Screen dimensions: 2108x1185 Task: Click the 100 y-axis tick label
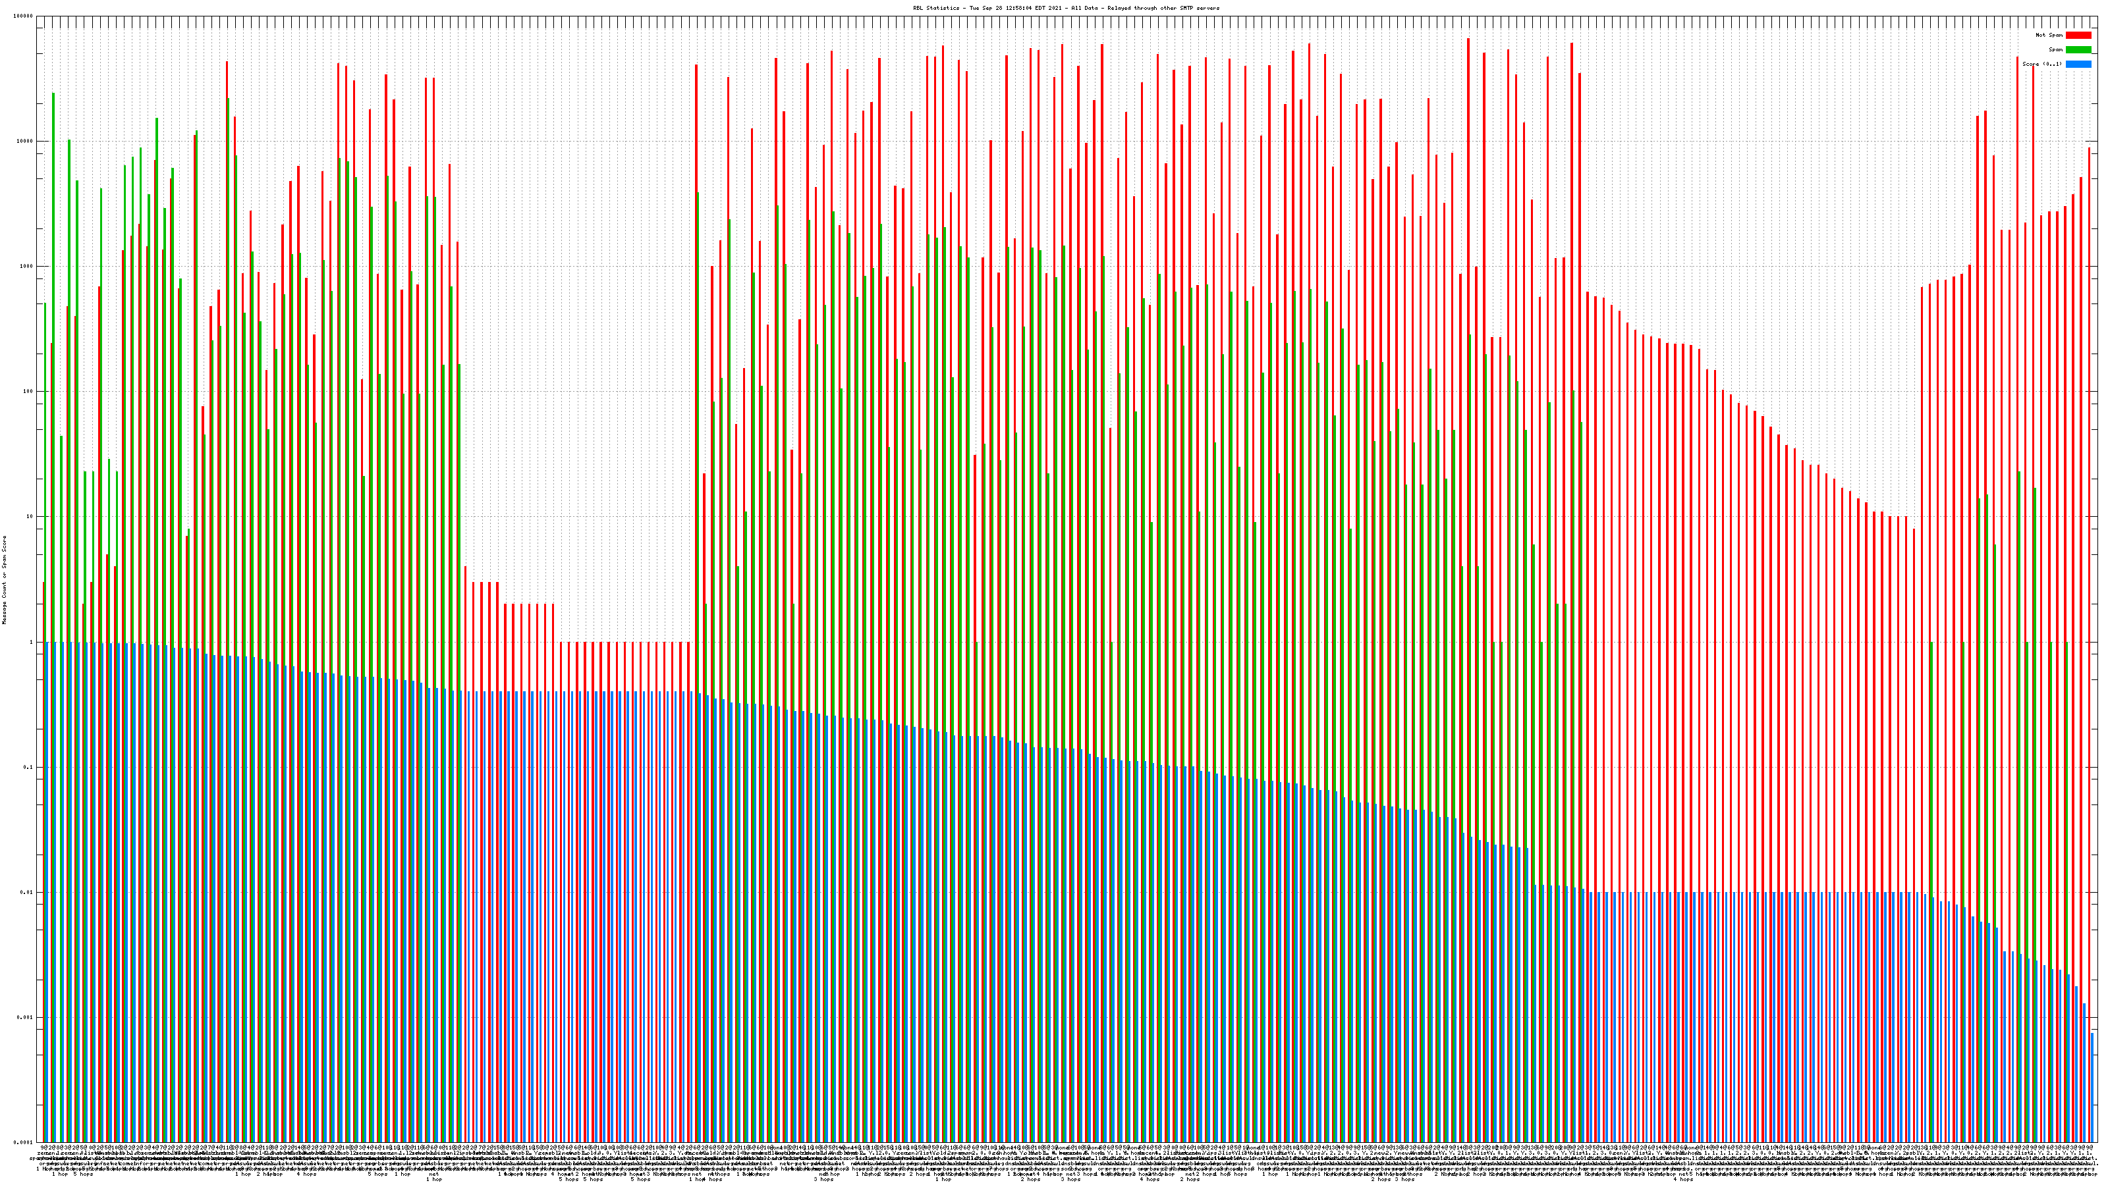point(30,392)
